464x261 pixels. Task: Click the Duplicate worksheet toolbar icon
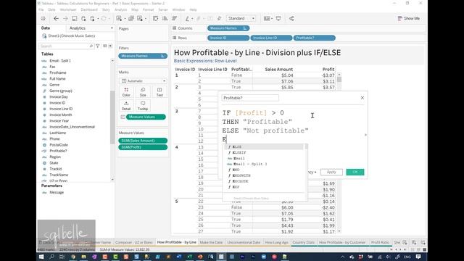pos(131,19)
